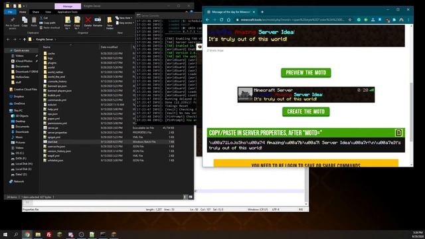Select Quick access in the Explorer sidebar

pos(21,50)
